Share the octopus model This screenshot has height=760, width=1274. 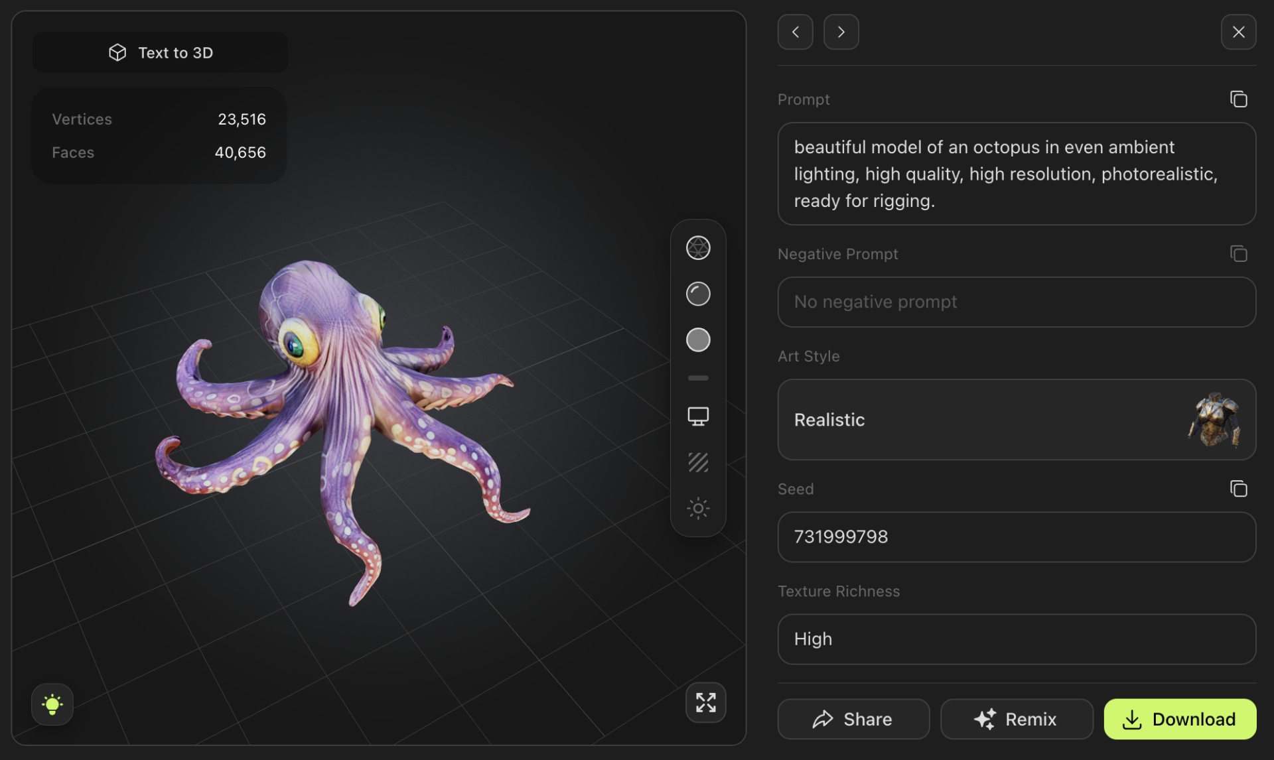[x=853, y=719]
